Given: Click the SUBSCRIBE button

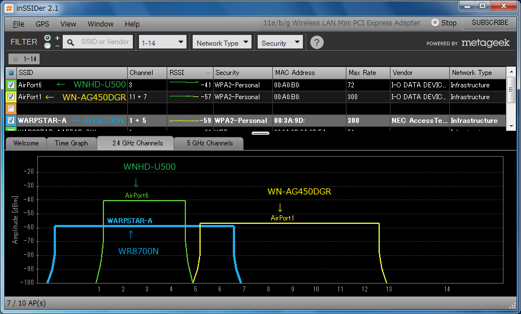Looking at the screenshot, I should [490, 23].
